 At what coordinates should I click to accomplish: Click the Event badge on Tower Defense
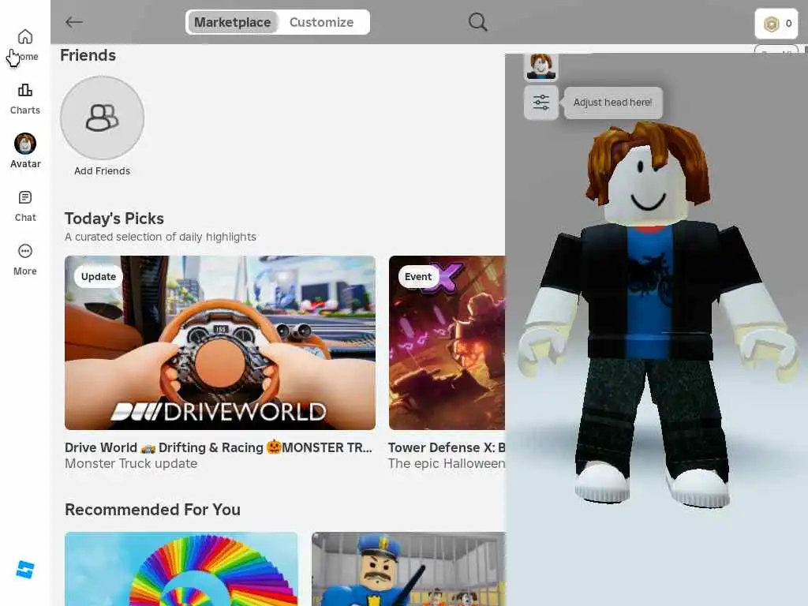pos(418,277)
